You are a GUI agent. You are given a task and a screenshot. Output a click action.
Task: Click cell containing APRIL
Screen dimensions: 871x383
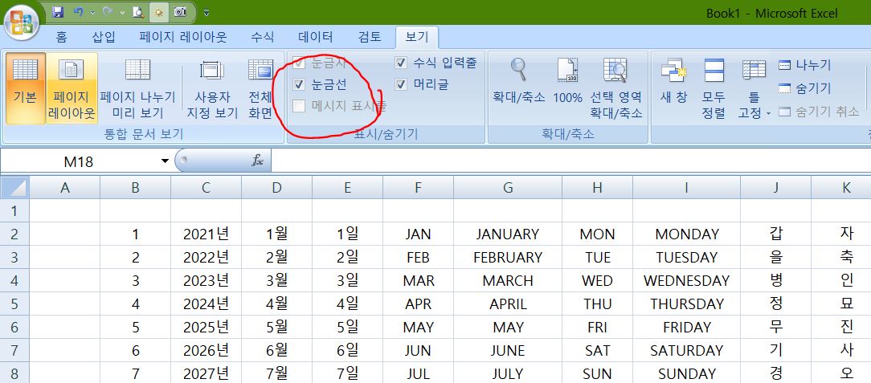pyautogui.click(x=508, y=304)
